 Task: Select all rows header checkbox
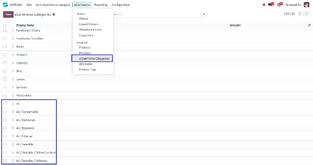pyautogui.click(x=5, y=25)
